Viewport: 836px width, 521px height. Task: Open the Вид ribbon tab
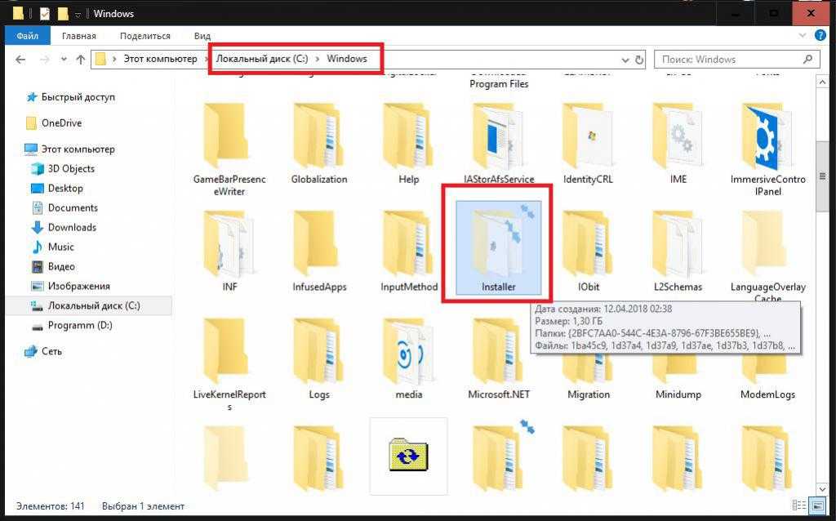click(x=202, y=36)
